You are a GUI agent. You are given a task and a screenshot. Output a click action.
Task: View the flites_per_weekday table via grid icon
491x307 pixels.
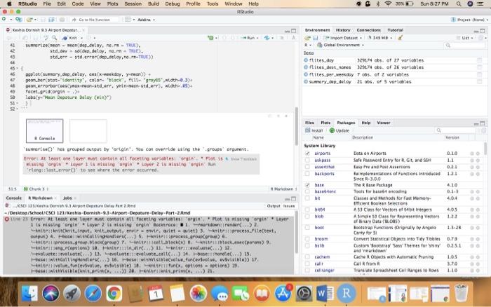coord(479,74)
